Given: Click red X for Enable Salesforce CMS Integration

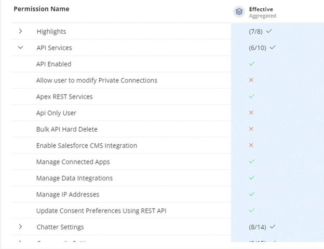Looking at the screenshot, I should coord(251,145).
